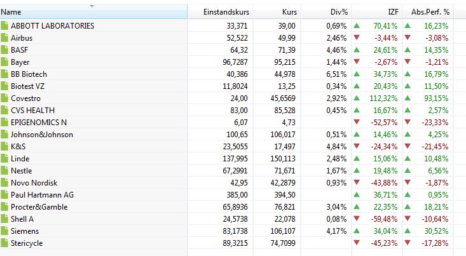Select the Novo Nordisk security name
Image resolution: width=466 pixels, height=256 pixels.
[x=34, y=183]
